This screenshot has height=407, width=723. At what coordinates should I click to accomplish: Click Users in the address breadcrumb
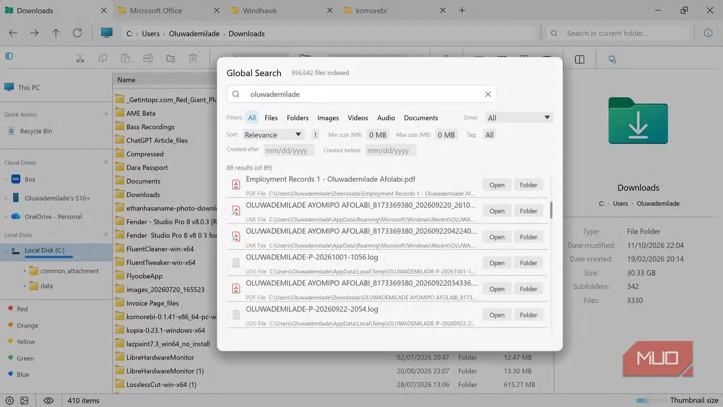tap(150, 33)
